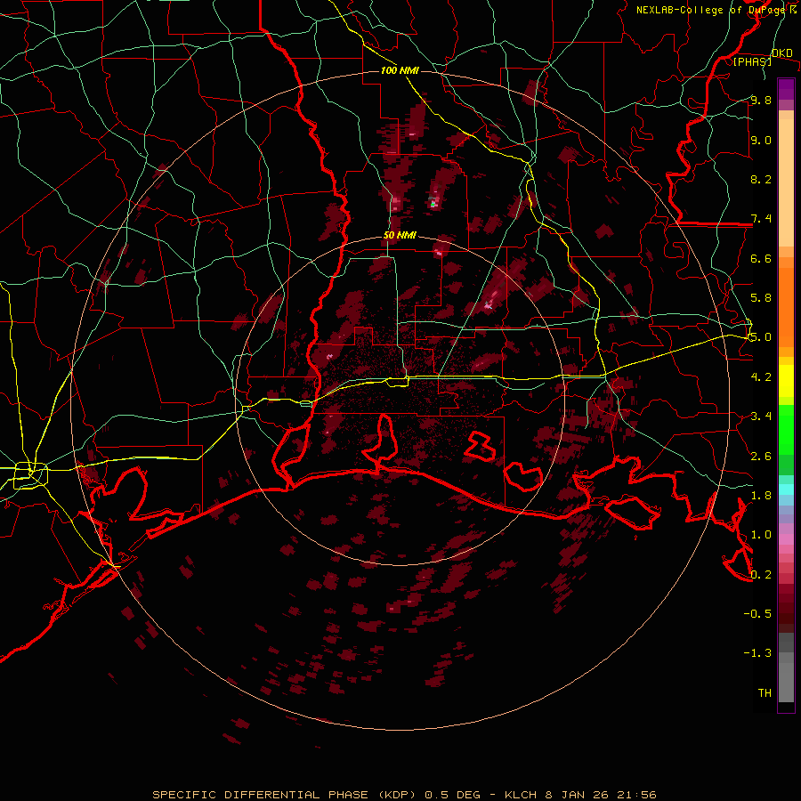801x801 pixels.
Task: Pick the cyan band of the color bar
Action: coord(786,489)
